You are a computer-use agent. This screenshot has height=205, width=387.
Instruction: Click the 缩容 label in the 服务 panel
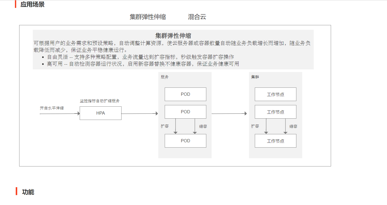(203, 127)
